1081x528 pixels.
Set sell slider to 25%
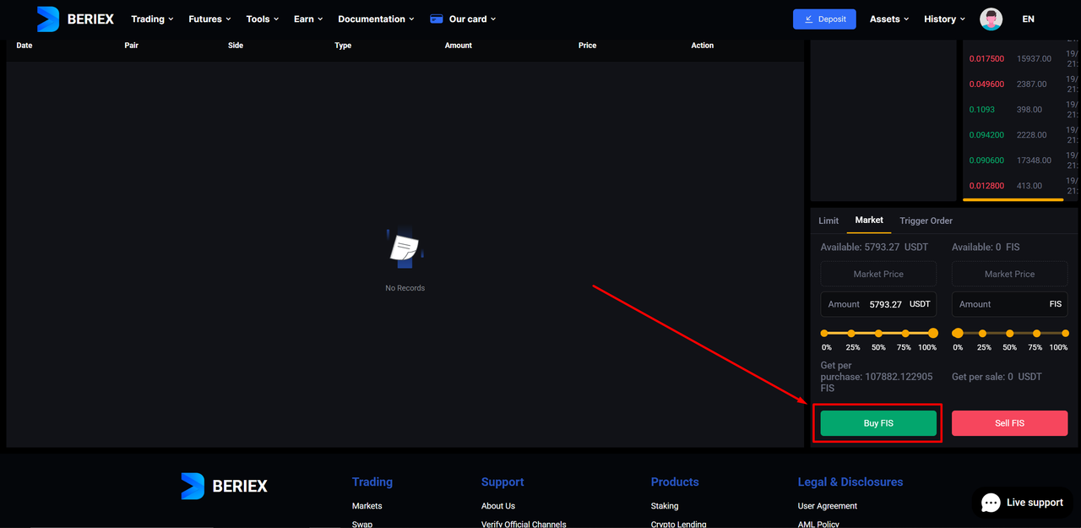point(982,334)
